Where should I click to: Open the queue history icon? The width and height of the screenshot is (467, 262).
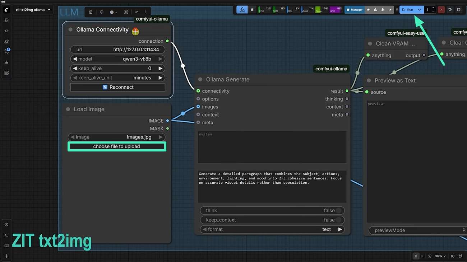point(450,10)
